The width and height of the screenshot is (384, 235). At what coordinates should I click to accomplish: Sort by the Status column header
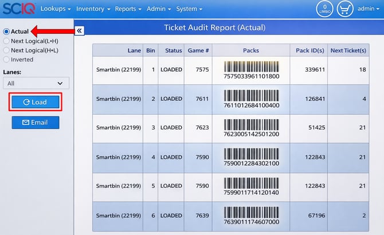point(171,50)
